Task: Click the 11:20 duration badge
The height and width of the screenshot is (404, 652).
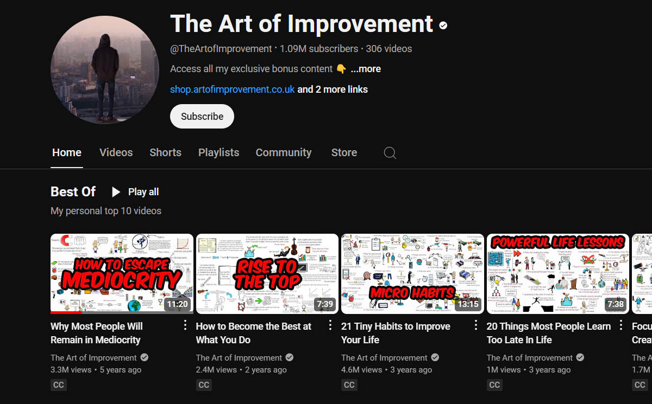Action: point(177,304)
